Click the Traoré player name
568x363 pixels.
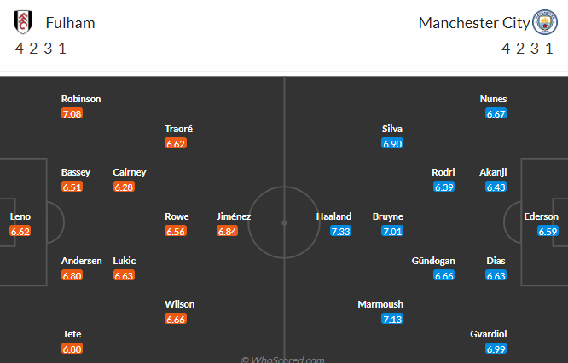(x=178, y=129)
